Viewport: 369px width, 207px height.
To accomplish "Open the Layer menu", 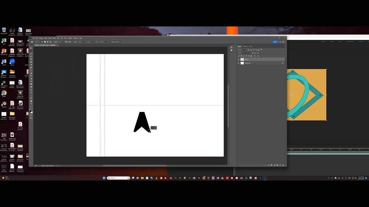I will (46, 38).
